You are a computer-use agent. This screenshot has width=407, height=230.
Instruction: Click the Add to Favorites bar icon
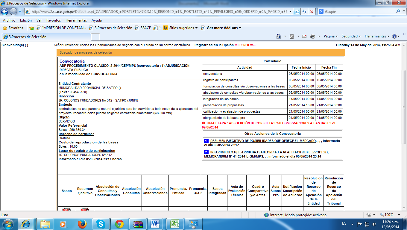click(x=32, y=28)
